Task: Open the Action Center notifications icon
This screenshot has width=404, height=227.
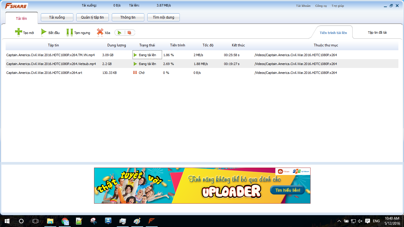Action: (x=368, y=221)
